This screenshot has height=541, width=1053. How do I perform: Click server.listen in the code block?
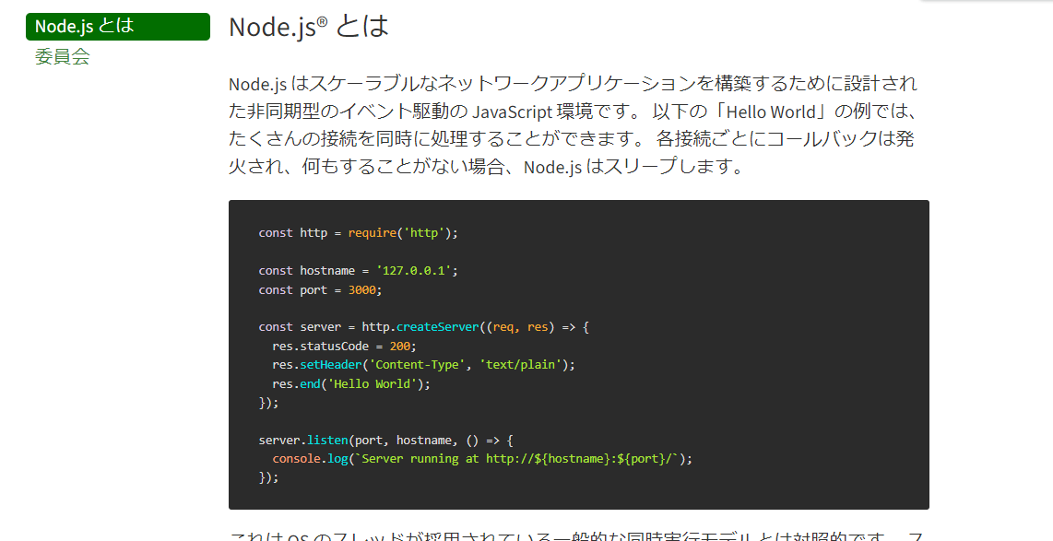[x=302, y=441]
